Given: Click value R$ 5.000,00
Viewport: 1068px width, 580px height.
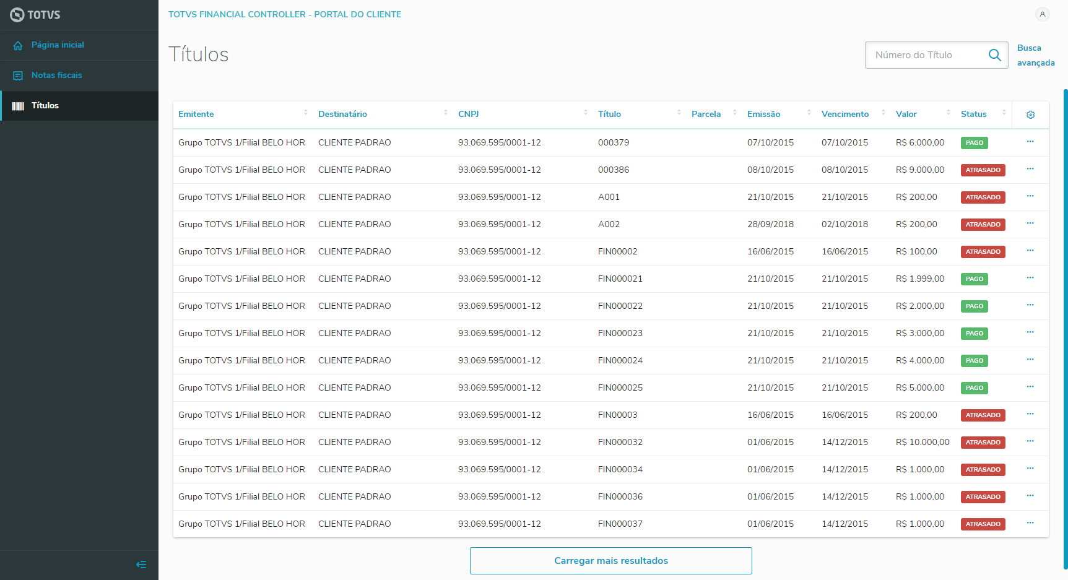Looking at the screenshot, I should tap(920, 387).
